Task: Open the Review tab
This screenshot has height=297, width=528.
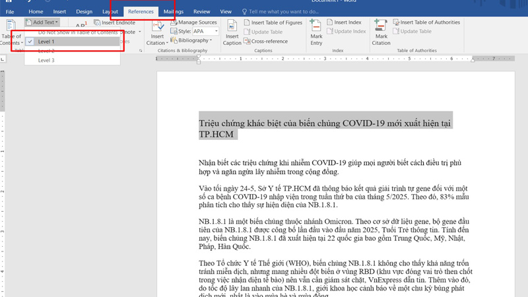Action: point(201,11)
